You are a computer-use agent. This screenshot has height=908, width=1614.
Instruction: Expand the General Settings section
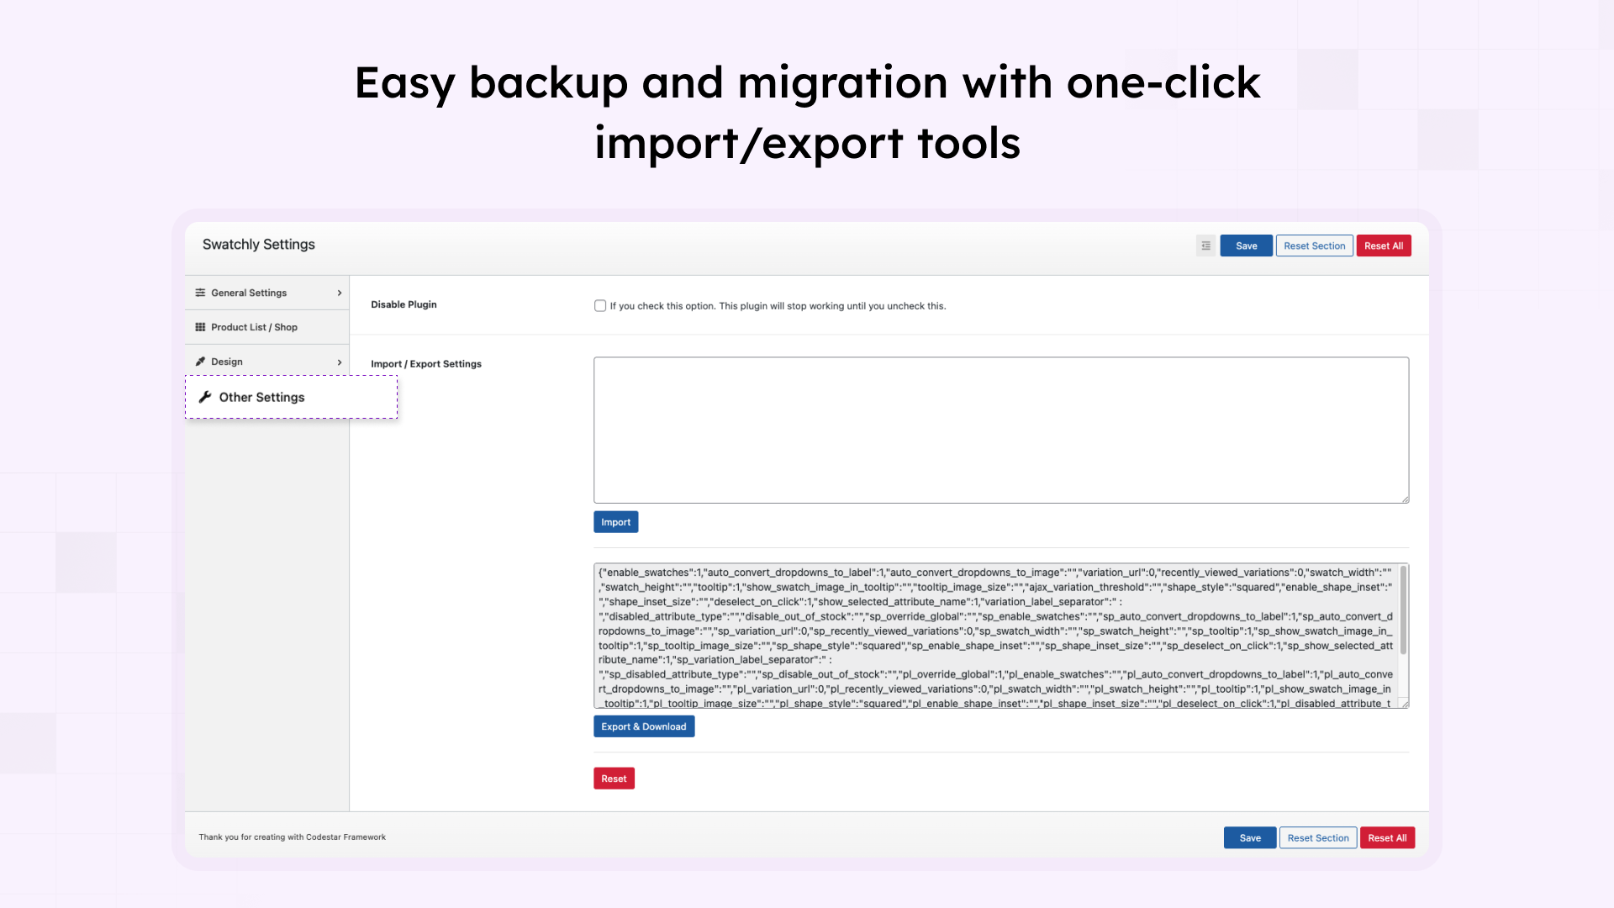click(x=251, y=293)
